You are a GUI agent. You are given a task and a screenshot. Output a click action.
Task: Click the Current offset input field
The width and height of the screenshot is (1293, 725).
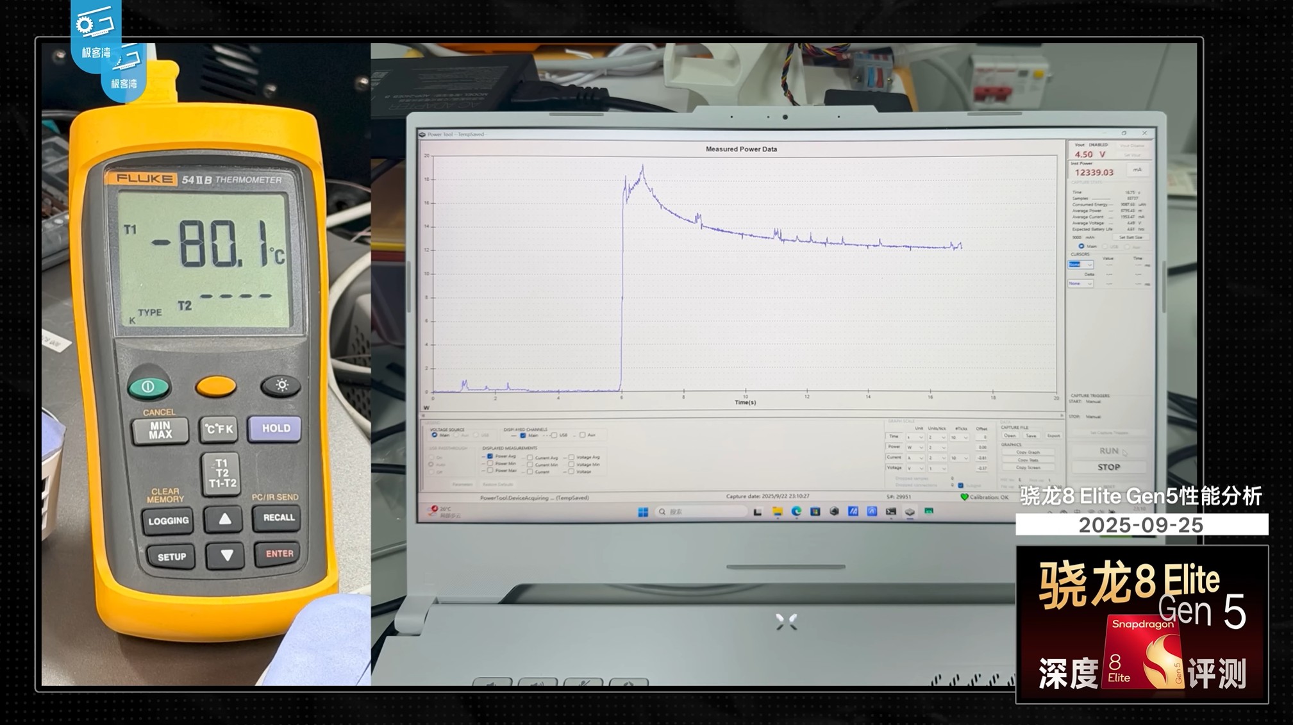click(x=982, y=458)
